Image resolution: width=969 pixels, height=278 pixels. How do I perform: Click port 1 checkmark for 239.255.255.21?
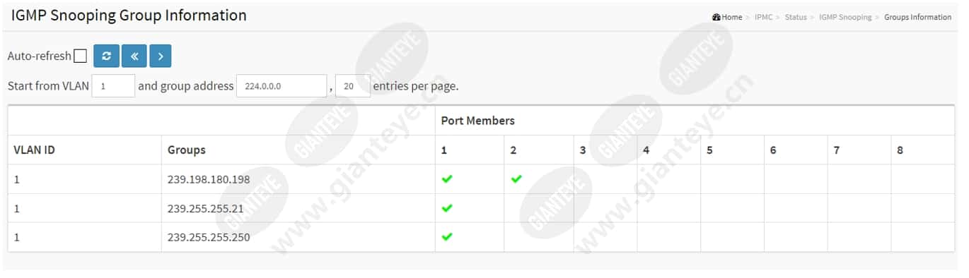446,208
